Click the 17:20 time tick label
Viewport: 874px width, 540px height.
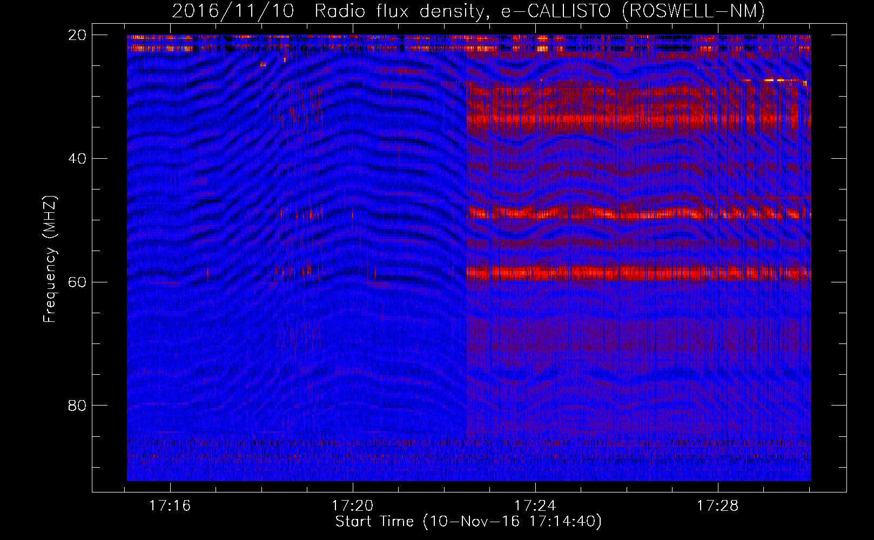pyautogui.click(x=353, y=506)
